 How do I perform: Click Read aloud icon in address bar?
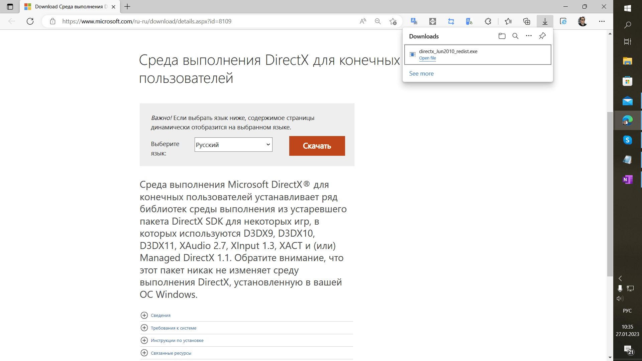363,21
